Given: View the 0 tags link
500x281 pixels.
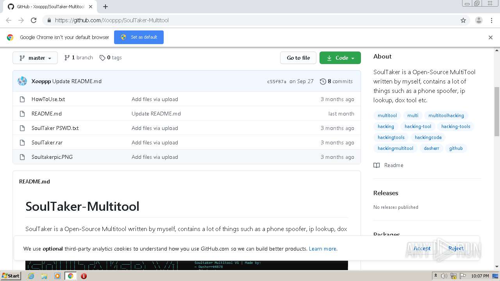Looking at the screenshot, I should click(x=111, y=57).
